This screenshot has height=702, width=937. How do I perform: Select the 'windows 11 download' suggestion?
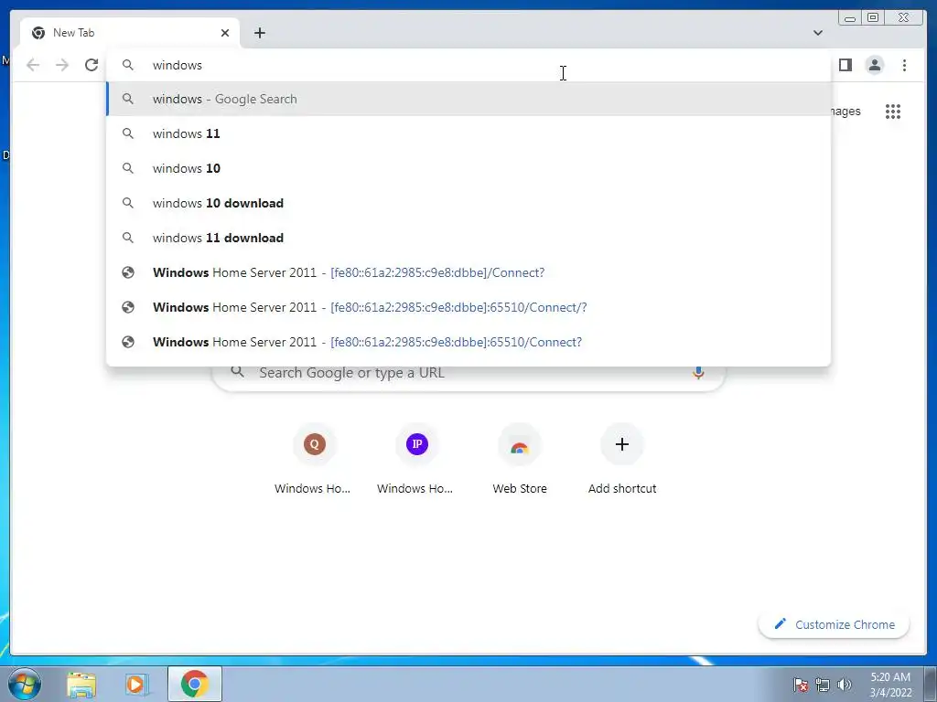click(468, 238)
